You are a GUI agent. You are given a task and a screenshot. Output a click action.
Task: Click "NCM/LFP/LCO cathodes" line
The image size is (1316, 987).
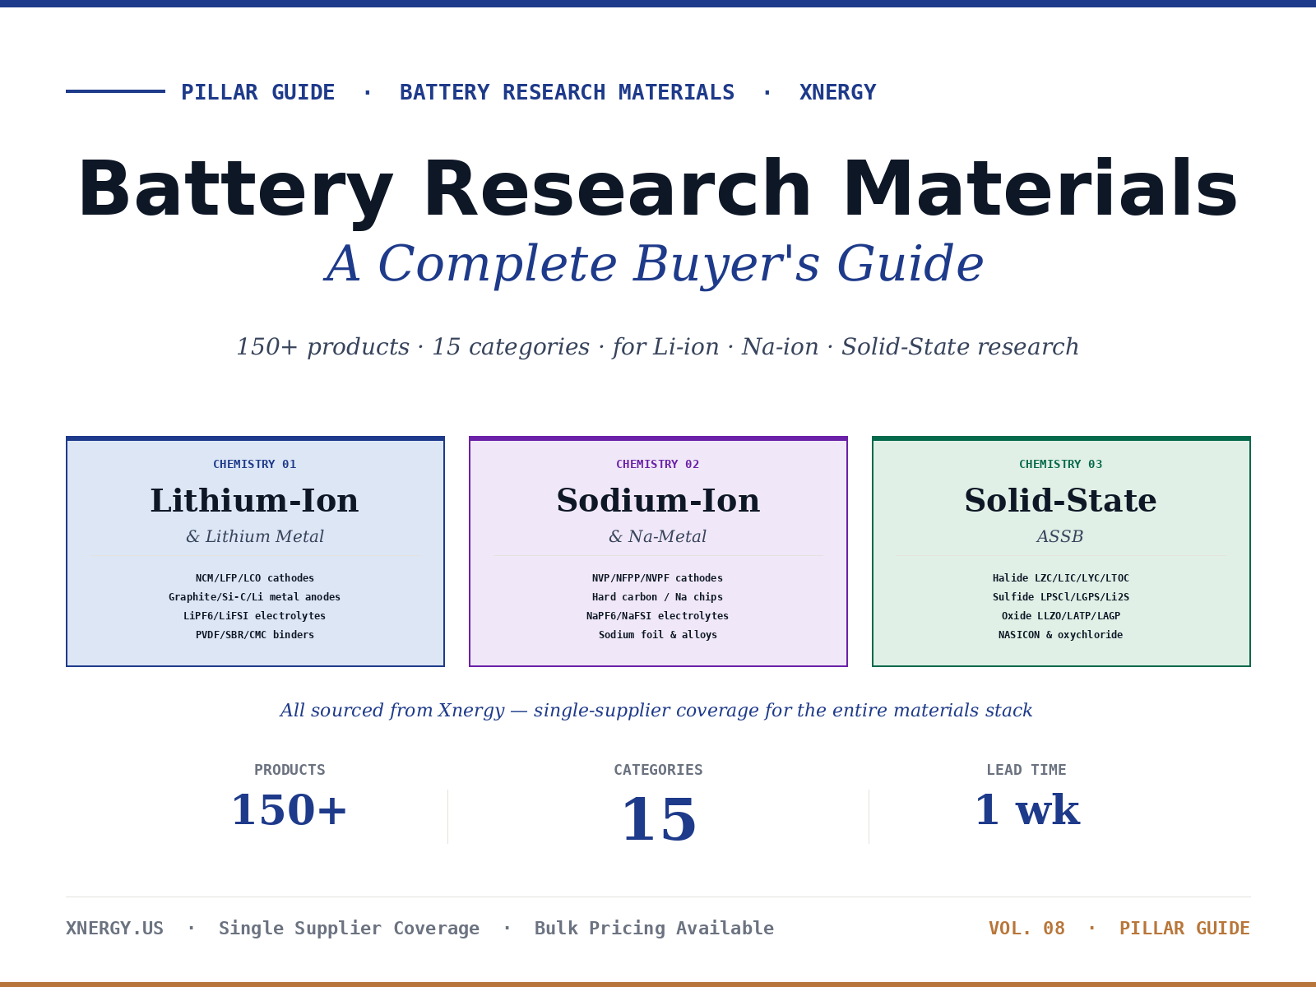[255, 578]
